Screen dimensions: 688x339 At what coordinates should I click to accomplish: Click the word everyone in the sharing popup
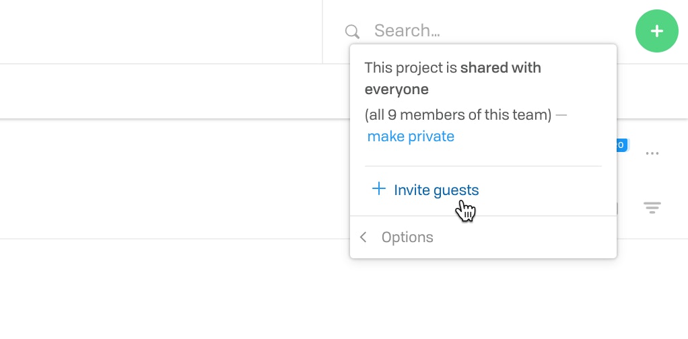[x=397, y=89]
